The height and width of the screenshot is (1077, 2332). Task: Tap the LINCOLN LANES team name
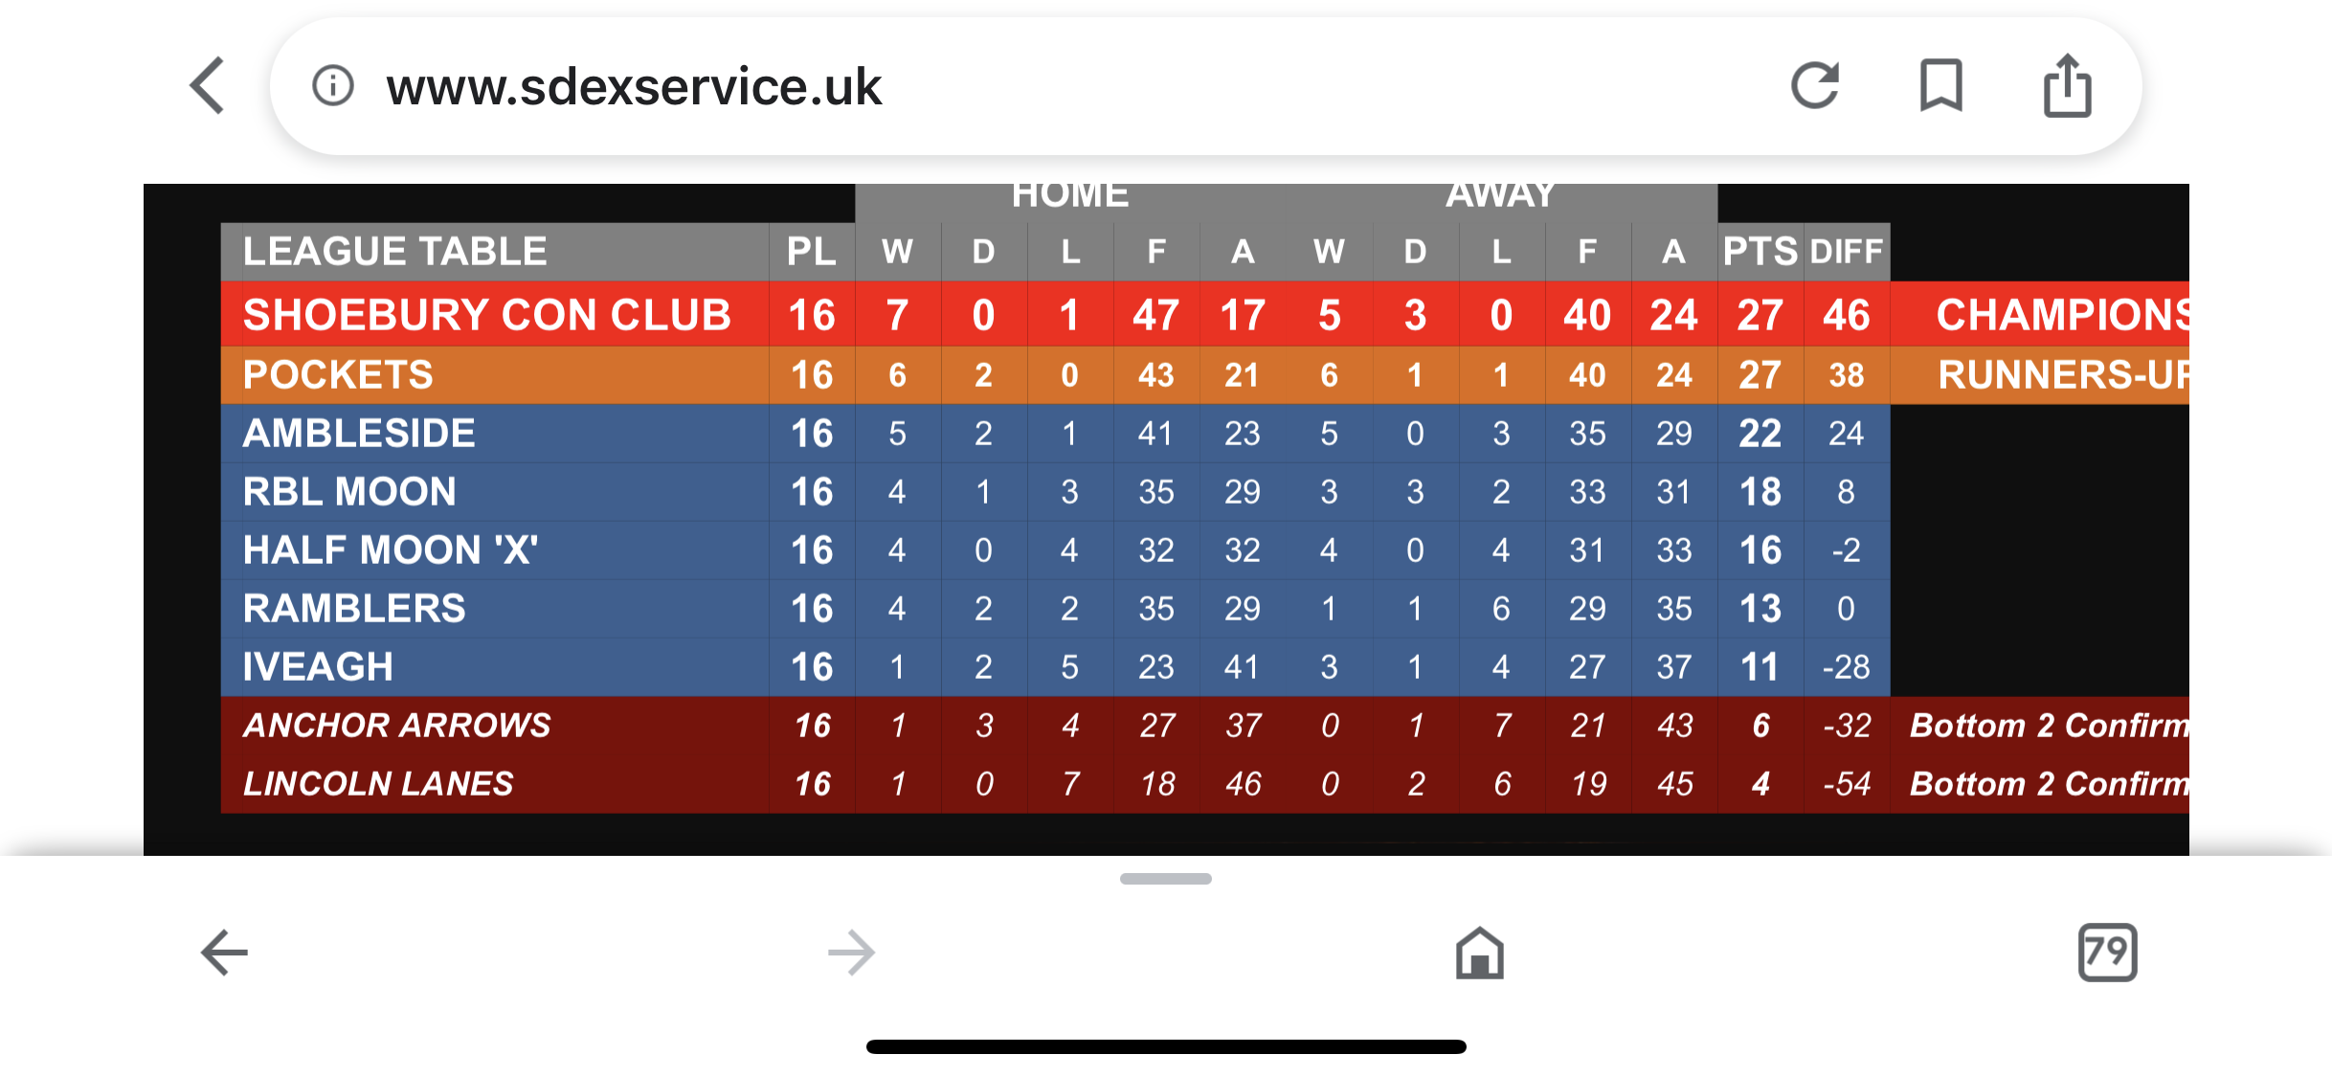pos(378,783)
